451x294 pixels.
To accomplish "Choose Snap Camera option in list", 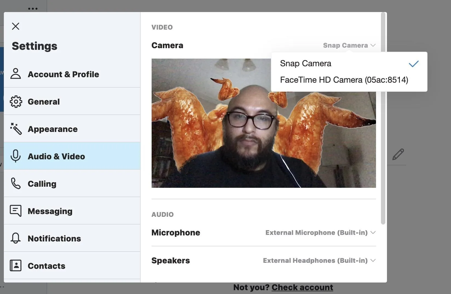I will 349,64.
